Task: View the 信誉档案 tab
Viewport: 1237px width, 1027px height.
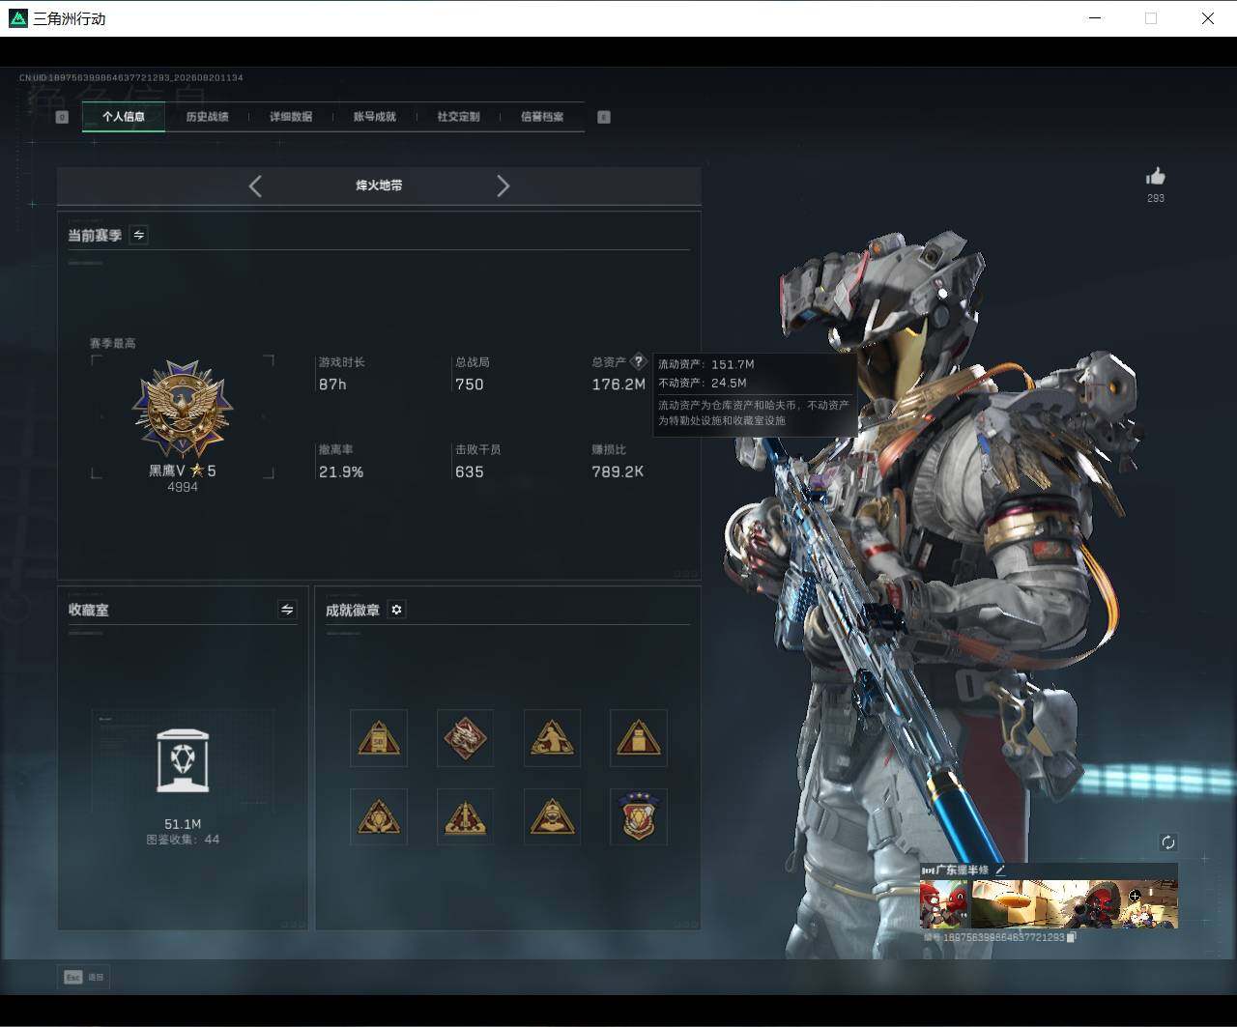Action: click(x=542, y=117)
